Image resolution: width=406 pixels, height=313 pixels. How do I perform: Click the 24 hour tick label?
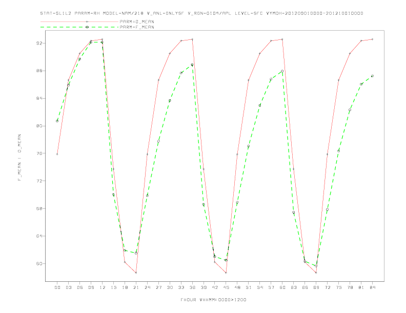point(147,287)
